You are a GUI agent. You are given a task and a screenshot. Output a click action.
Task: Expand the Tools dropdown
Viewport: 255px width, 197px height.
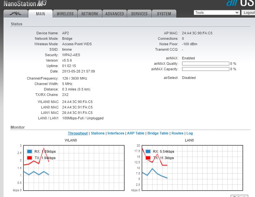(217, 13)
